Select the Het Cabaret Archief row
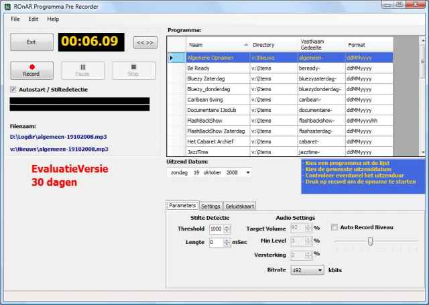Screen dimensions: 429x305 [x=280, y=141]
